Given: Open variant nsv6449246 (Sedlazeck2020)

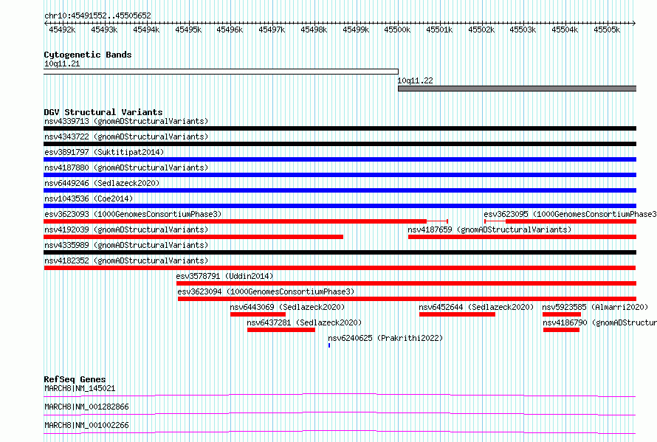Looking at the screenshot, I should pyautogui.click(x=102, y=183).
